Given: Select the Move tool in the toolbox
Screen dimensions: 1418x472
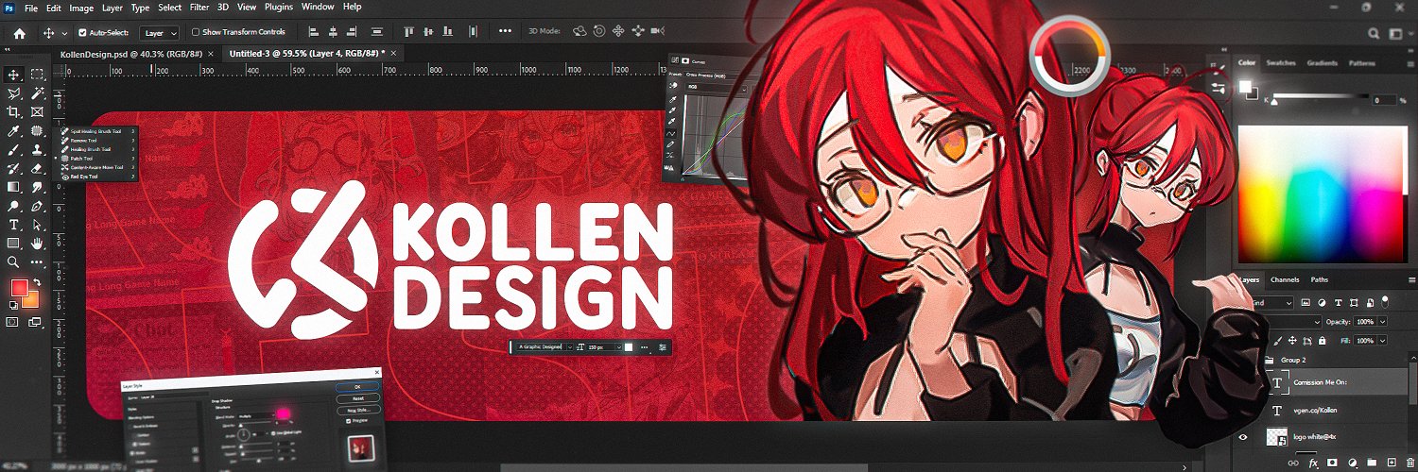Looking at the screenshot, I should pyautogui.click(x=14, y=75).
